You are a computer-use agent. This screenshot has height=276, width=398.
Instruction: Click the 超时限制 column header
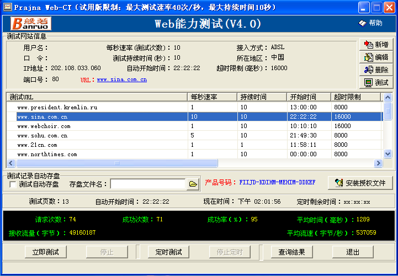pos(356,97)
